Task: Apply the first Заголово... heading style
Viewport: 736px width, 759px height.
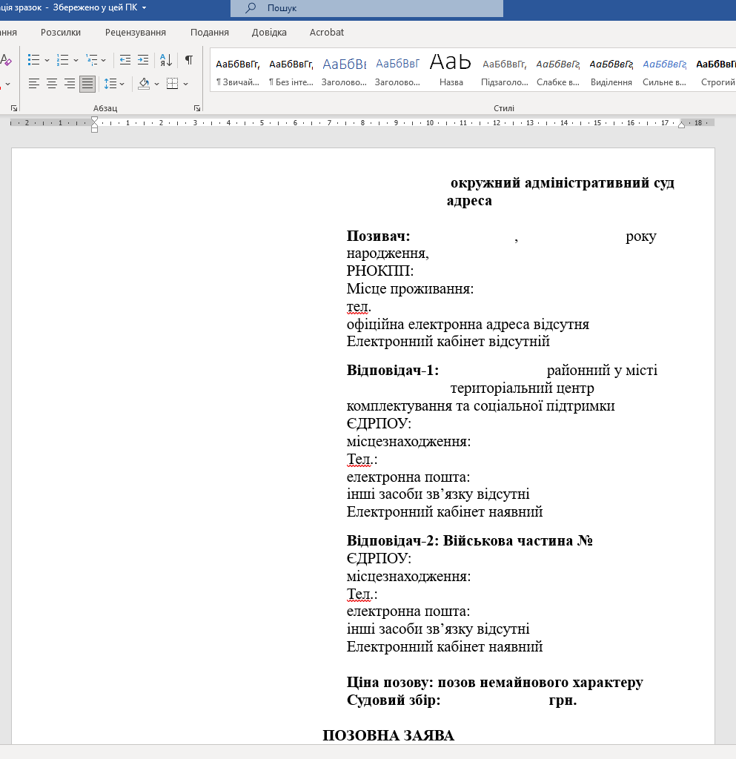Action: 344,70
